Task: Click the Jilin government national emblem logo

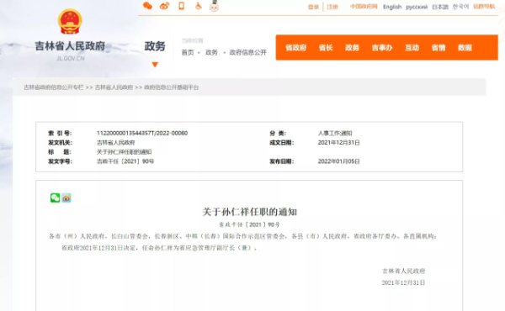Action: [70, 22]
